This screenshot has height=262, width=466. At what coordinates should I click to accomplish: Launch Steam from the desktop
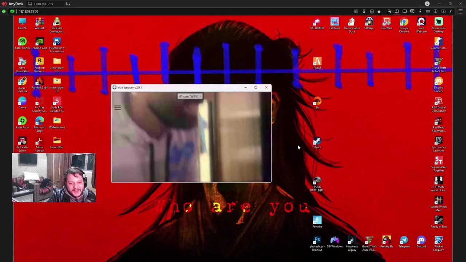(317, 143)
